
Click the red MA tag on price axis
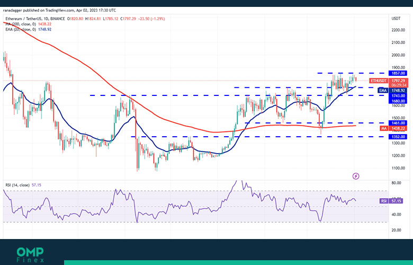click(x=384, y=128)
